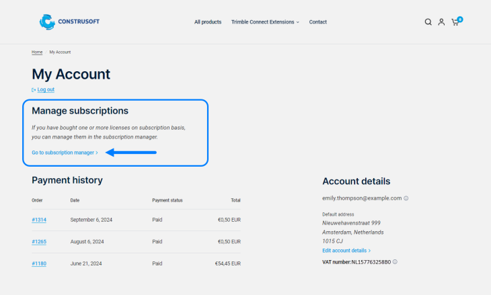The width and height of the screenshot is (491, 295).
Task: Navigate to Home in breadcrumb
Action: tap(37, 52)
